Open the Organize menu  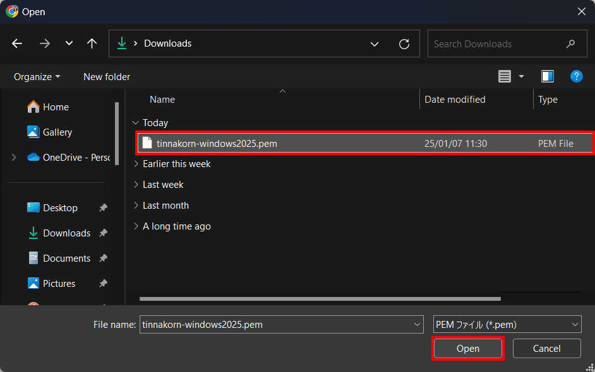point(37,77)
